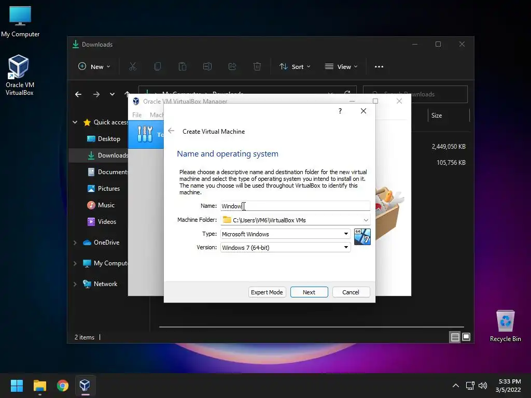
Task: Expand the Network tree node
Action: [75, 284]
